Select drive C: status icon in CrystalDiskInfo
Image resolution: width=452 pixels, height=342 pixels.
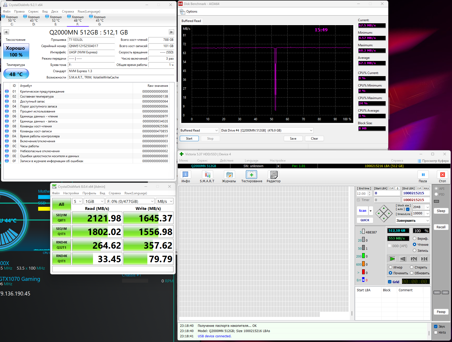tap(3, 16)
